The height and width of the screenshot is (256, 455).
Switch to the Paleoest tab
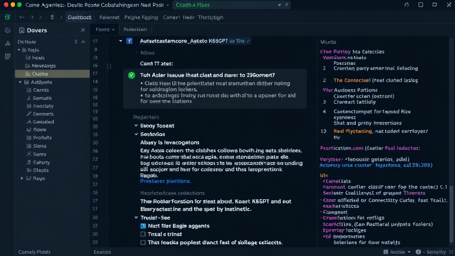pyautogui.click(x=109, y=17)
